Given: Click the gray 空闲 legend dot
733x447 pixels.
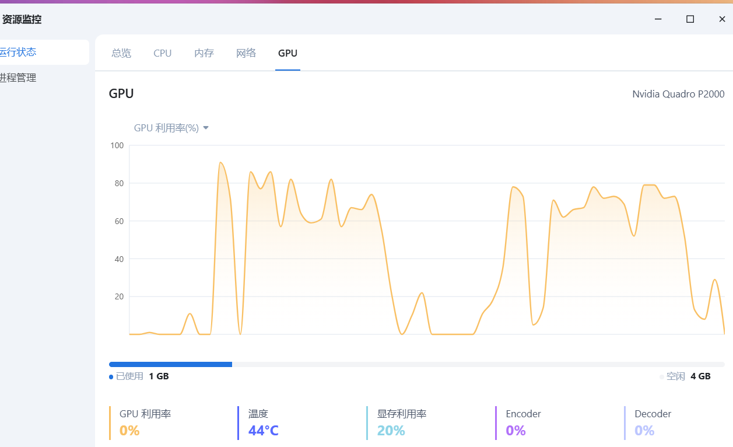Looking at the screenshot, I should click(662, 377).
